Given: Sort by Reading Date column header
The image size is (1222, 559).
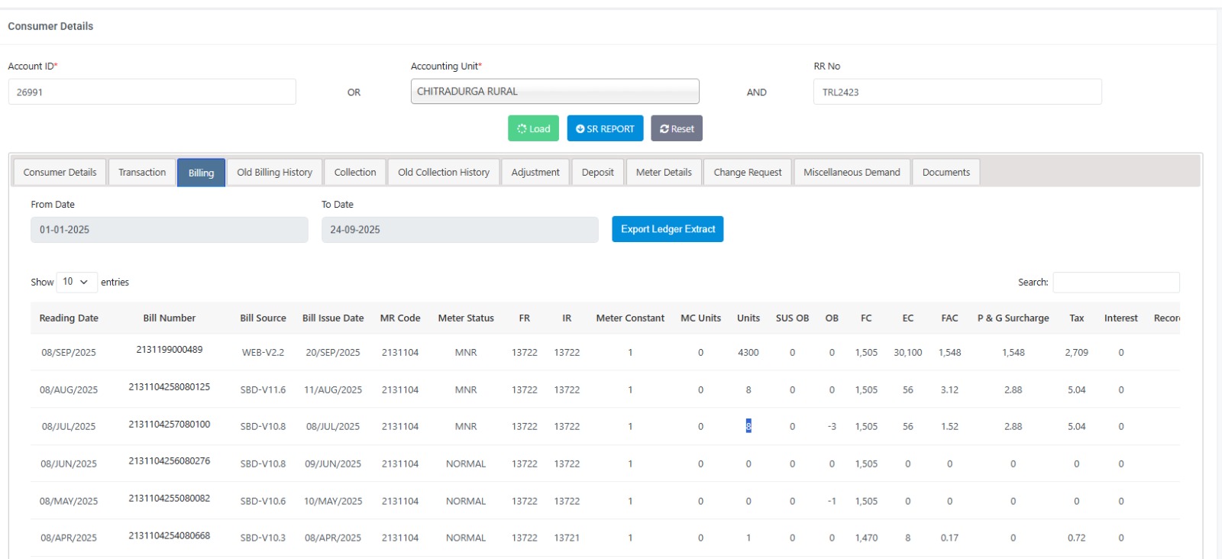Looking at the screenshot, I should point(69,318).
